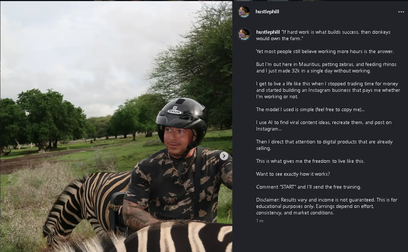The height and width of the screenshot is (252, 408).
Task: Open the hustlephill username in the header
Action: [x=267, y=12]
